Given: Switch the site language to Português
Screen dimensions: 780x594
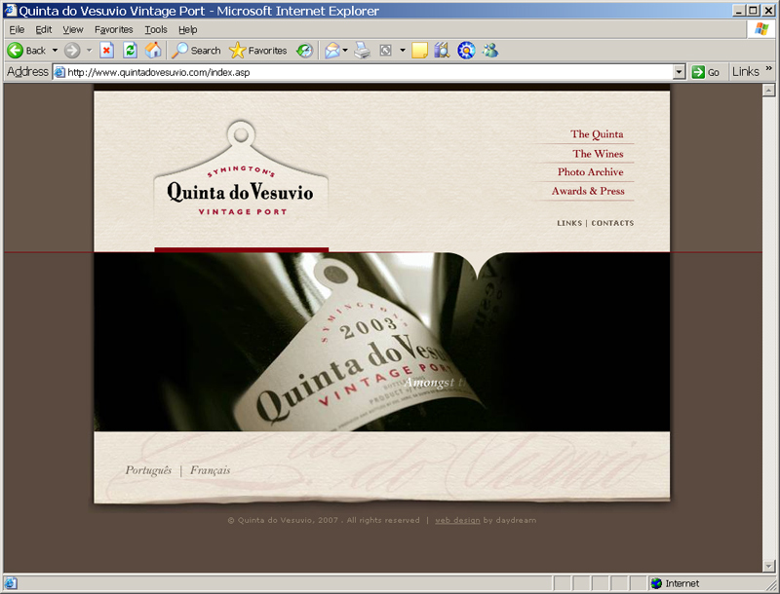Looking at the screenshot, I should click(x=148, y=469).
